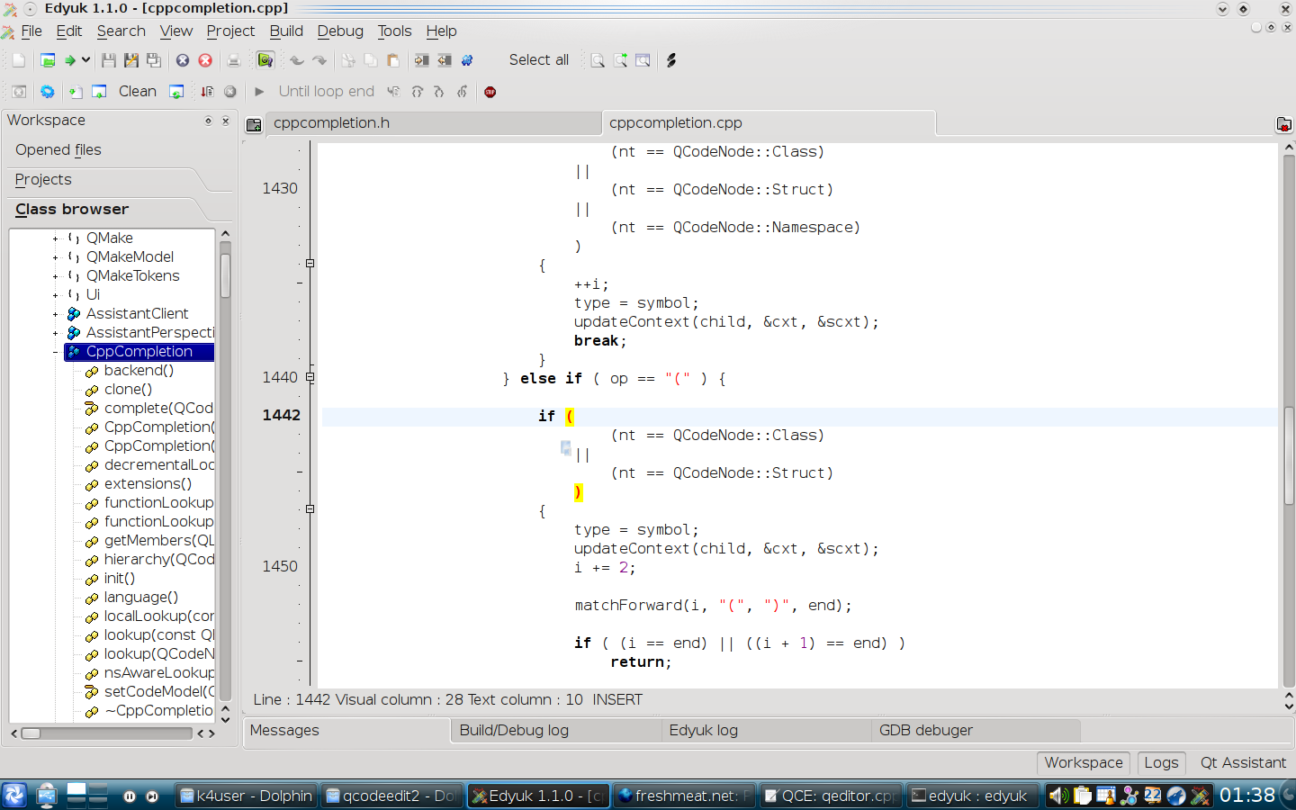Open the Project menu
Image resolution: width=1296 pixels, height=810 pixels.
(231, 31)
